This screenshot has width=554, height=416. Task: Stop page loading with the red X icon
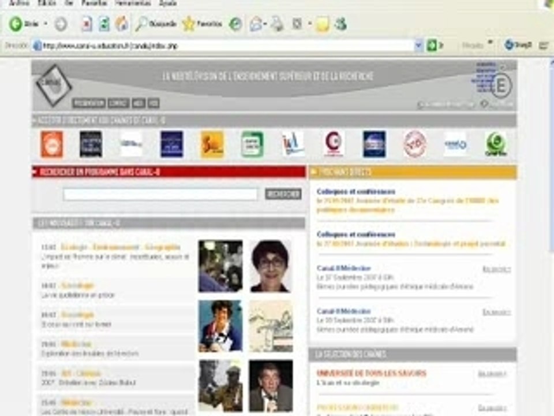(x=87, y=24)
